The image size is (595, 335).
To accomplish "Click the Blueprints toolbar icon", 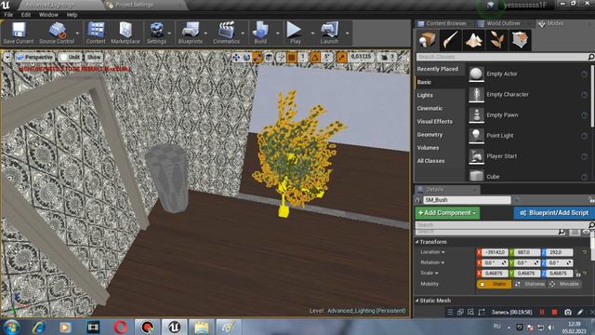I will [190, 33].
